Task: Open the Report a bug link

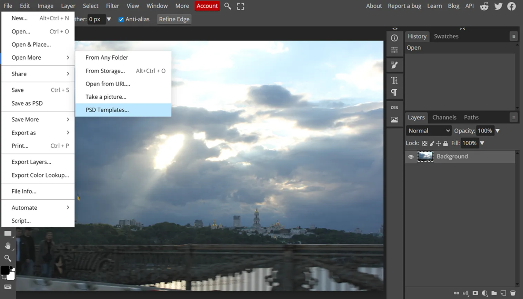Action: pyautogui.click(x=404, y=6)
